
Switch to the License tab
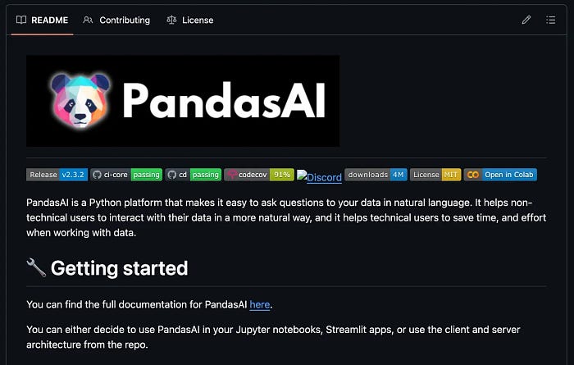click(x=189, y=21)
